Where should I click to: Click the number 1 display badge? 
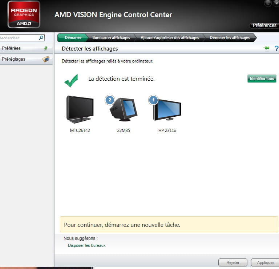(x=153, y=100)
